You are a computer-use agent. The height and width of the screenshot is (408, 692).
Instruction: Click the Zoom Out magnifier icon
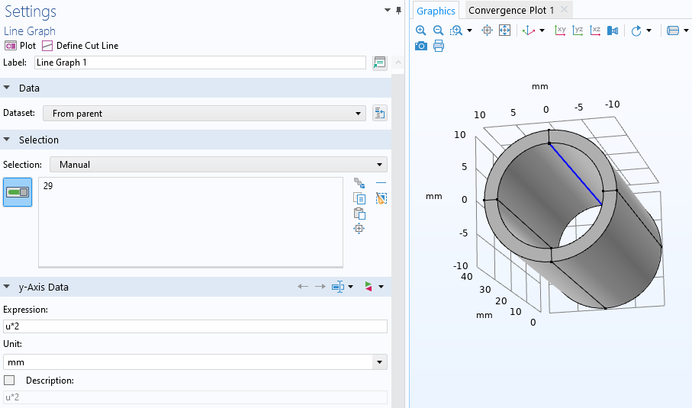[438, 31]
